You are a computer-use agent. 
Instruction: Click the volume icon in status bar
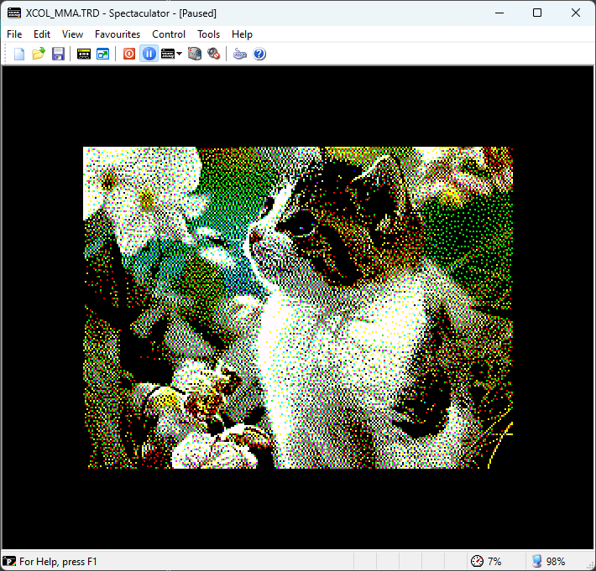[536, 561]
